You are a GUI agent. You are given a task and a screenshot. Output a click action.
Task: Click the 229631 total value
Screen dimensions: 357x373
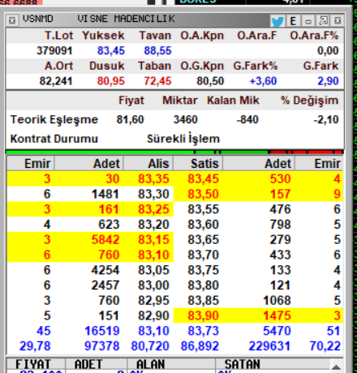coord(269,346)
